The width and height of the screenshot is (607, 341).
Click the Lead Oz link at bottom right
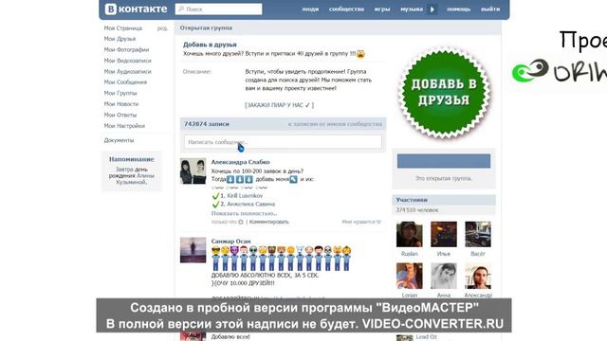click(426, 337)
